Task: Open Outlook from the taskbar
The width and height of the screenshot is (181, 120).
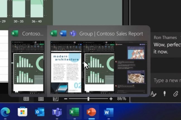Action: pos(40,112)
